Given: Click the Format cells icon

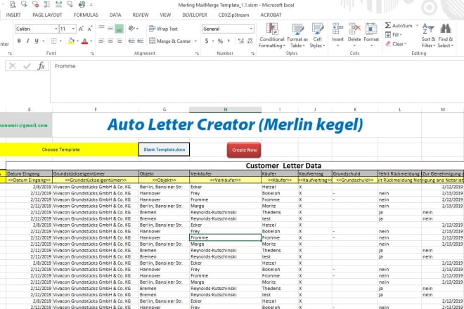Looking at the screenshot, I should pos(371,29).
